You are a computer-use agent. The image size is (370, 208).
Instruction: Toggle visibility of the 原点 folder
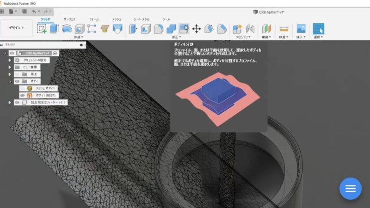point(17,74)
